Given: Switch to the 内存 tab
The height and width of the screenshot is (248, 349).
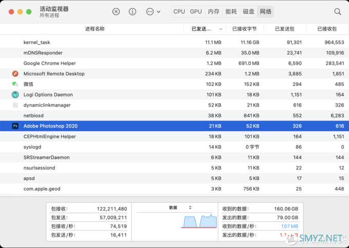Looking at the screenshot, I should pyautogui.click(x=214, y=12).
